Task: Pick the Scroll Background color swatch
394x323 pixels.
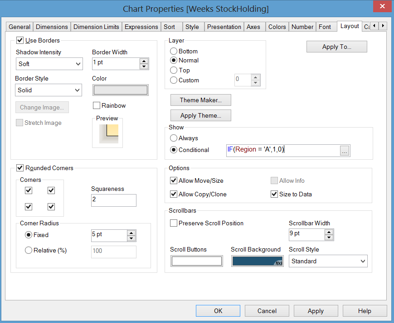Action: click(257, 261)
